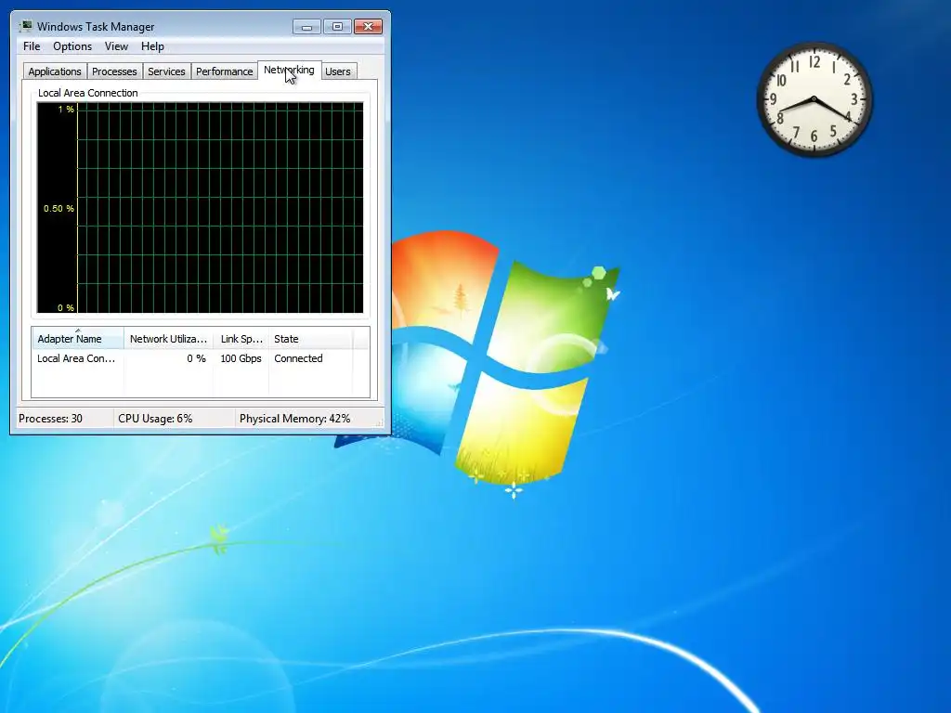This screenshot has height=713, width=951.
Task: Sort by State column header
Action: point(310,339)
